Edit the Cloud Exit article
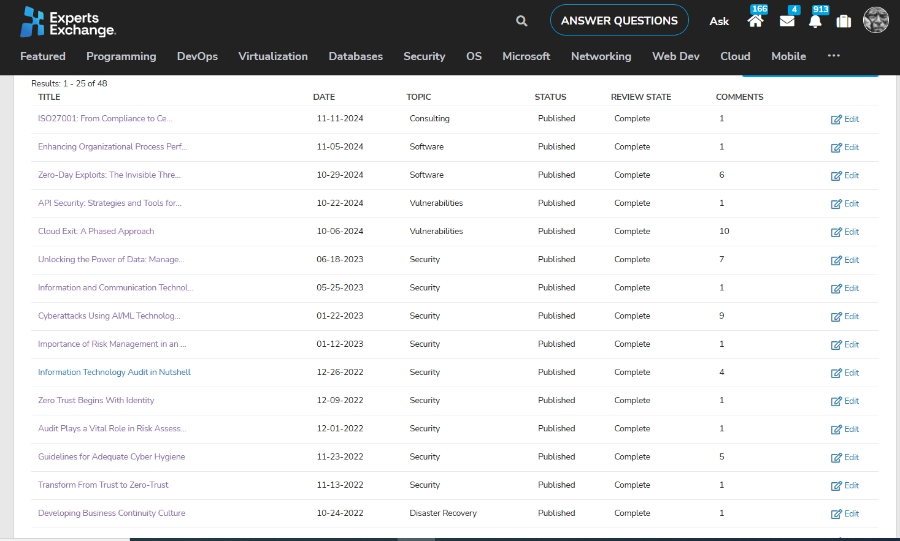900x541 pixels. click(x=845, y=232)
